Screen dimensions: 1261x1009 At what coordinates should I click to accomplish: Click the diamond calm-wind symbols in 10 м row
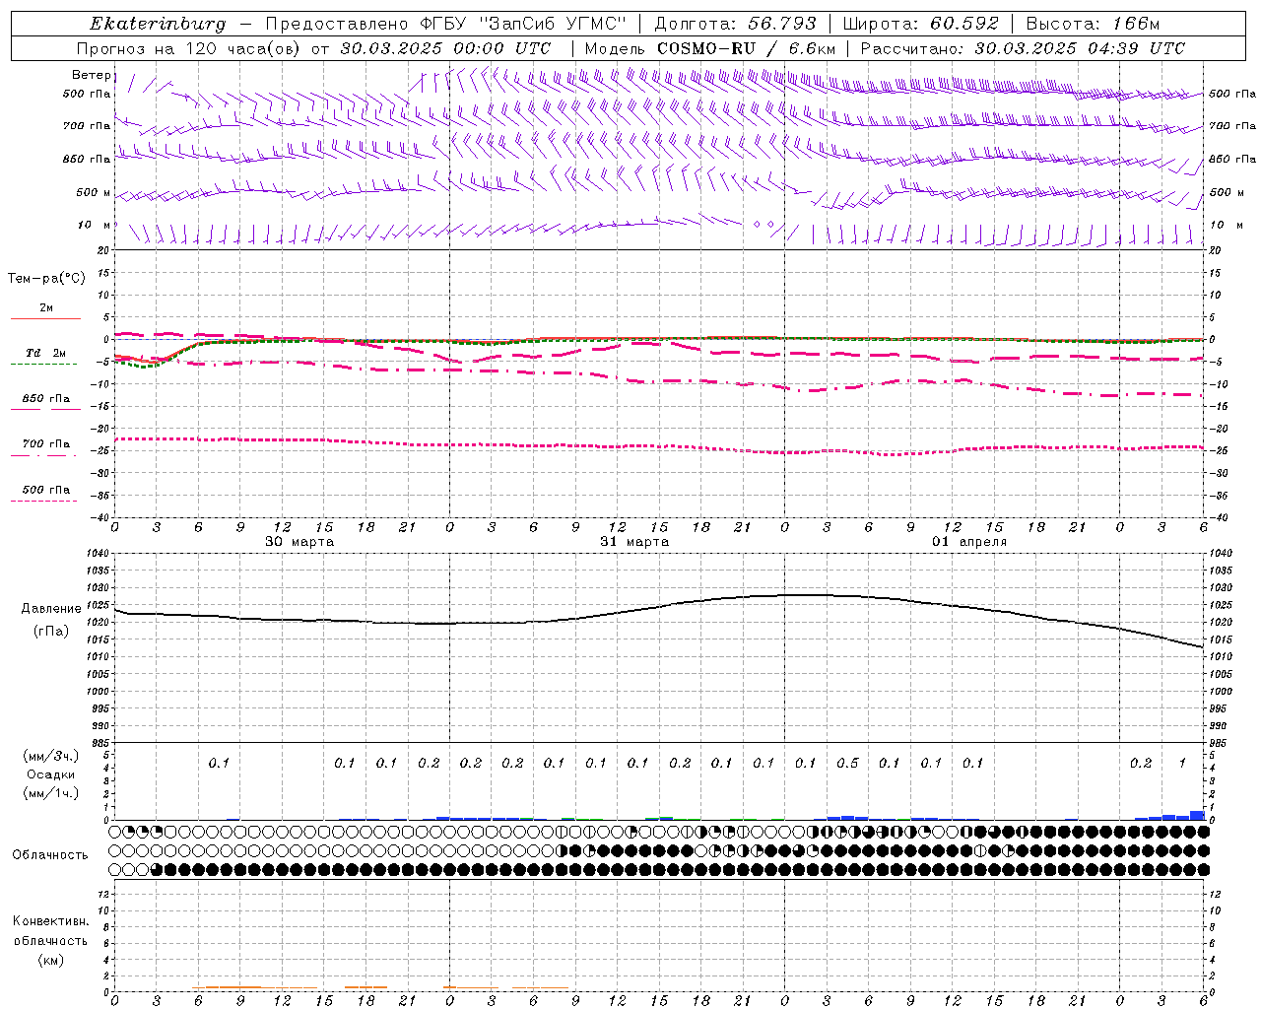coord(763,225)
